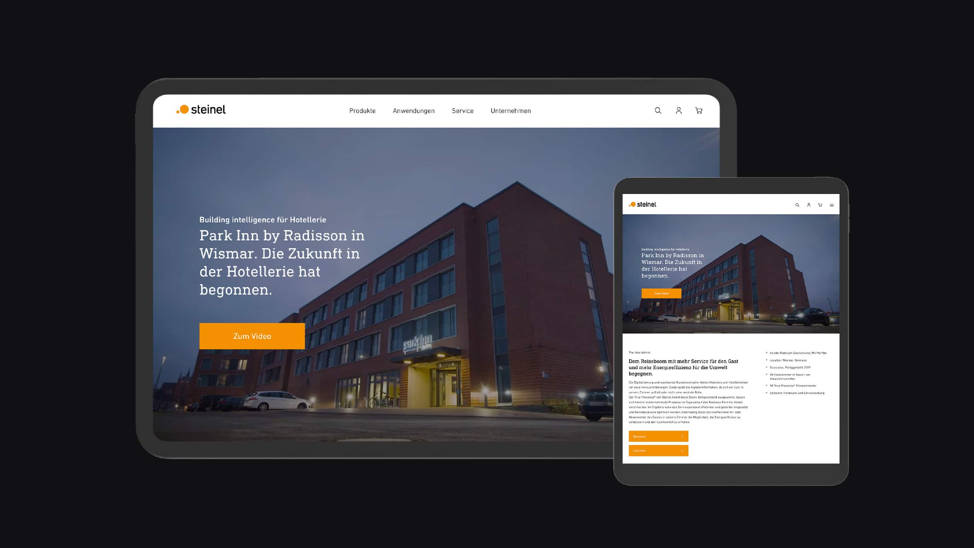
Task: Expand the Service navigation dropdown
Action: [x=462, y=111]
